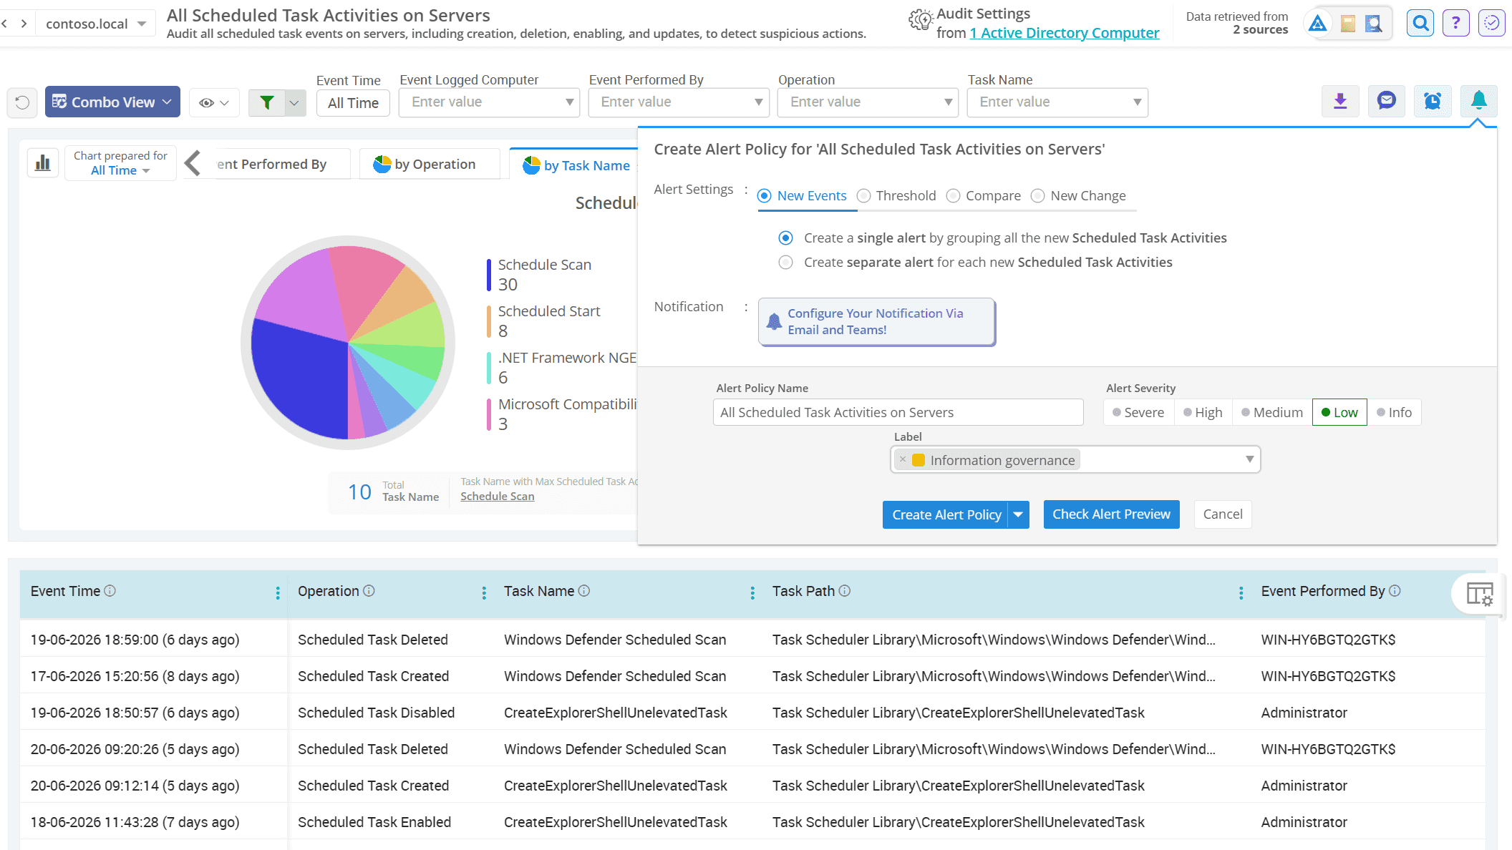
Task: Expand the Label dropdown arrow
Action: tap(1249, 459)
